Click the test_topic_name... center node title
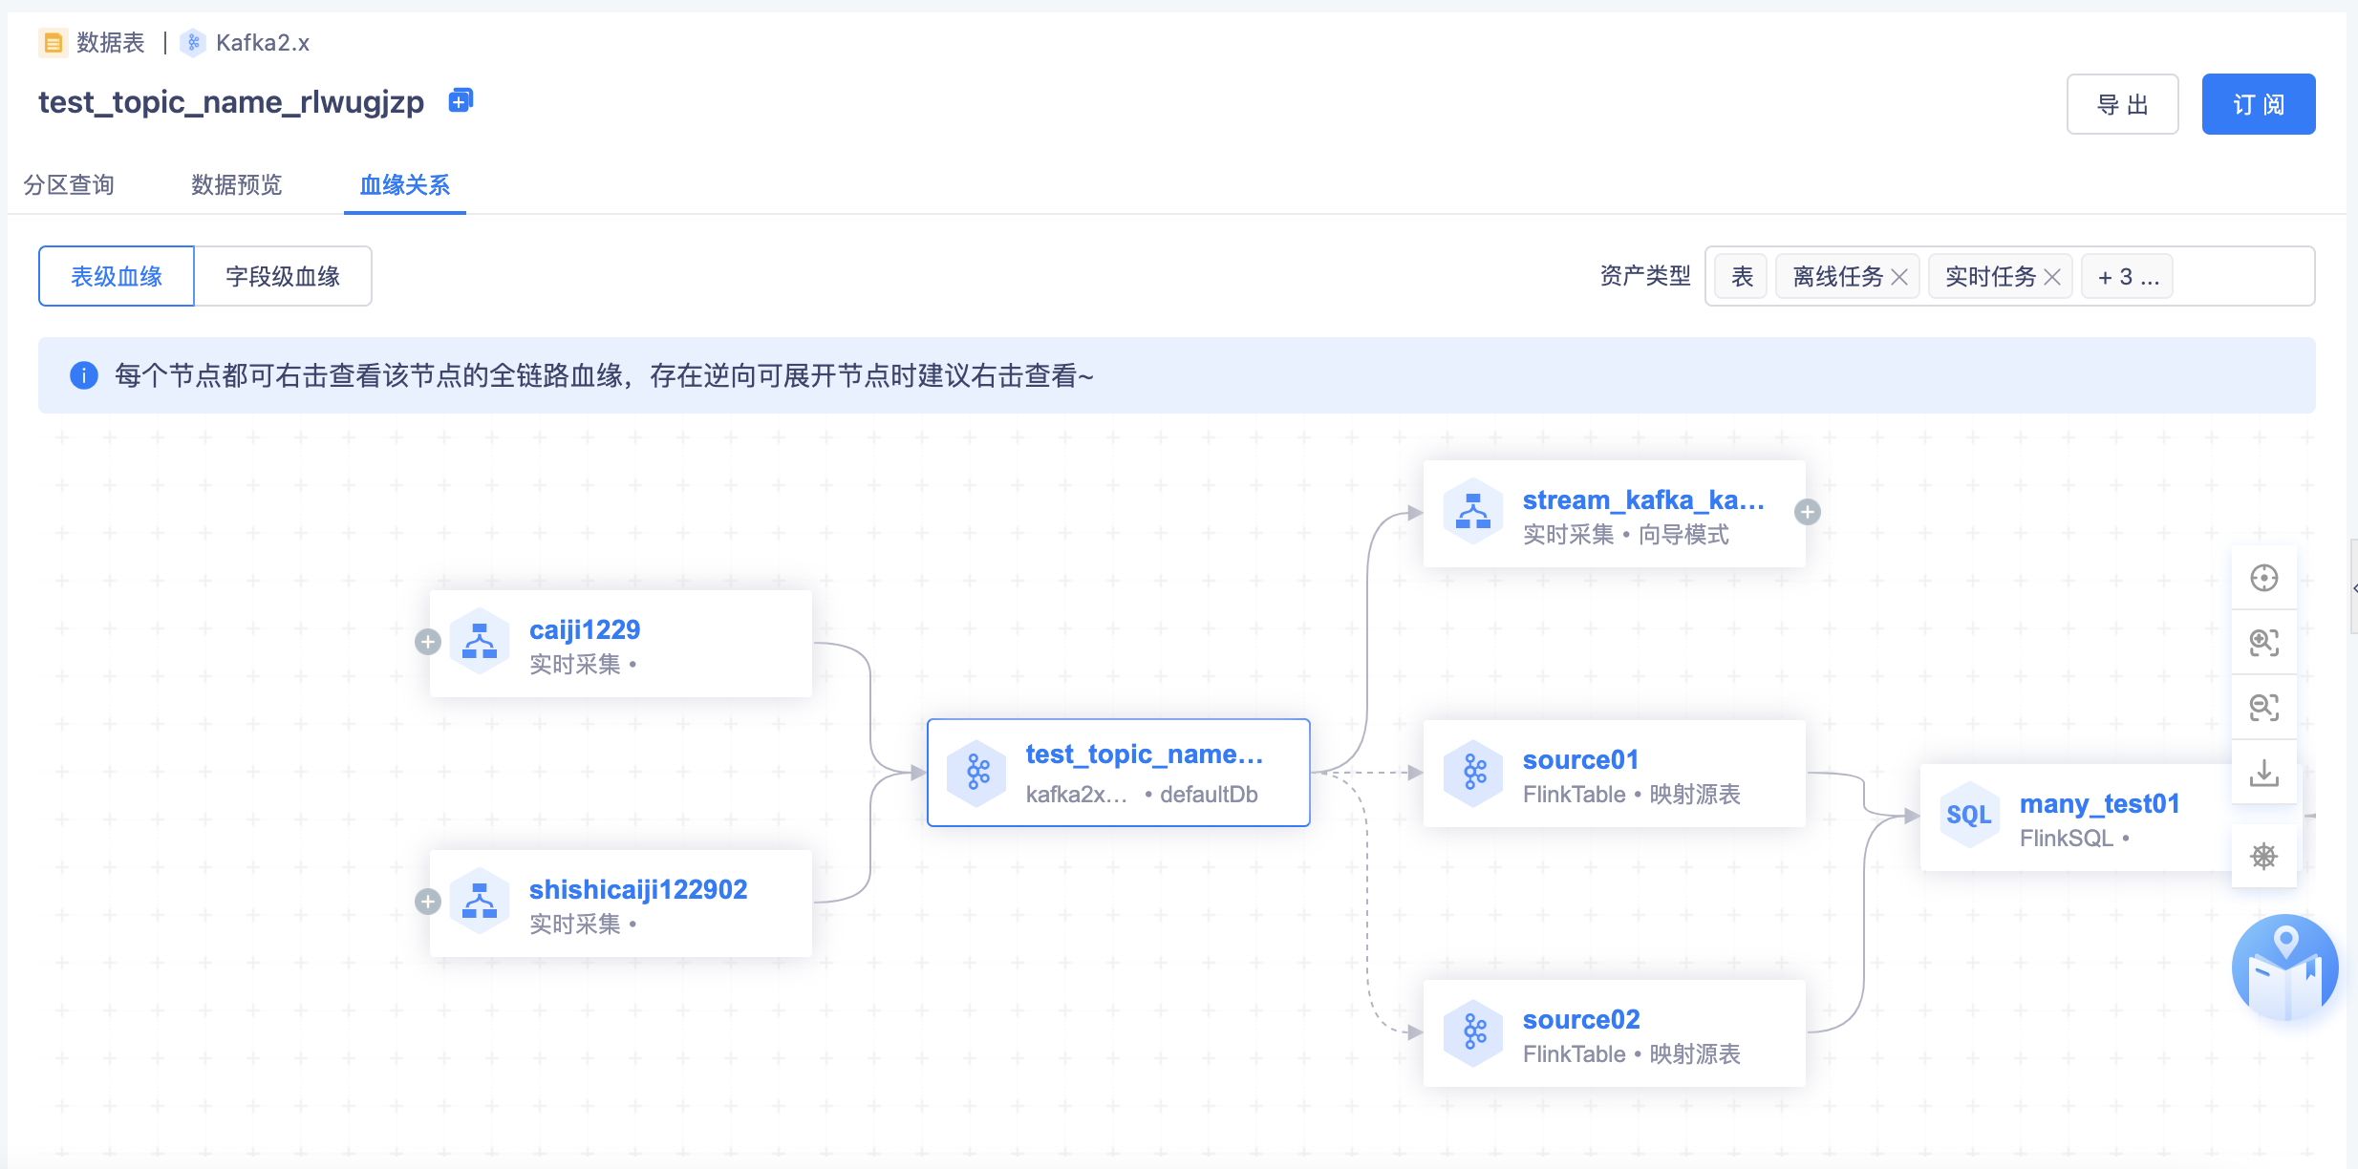 (1145, 755)
